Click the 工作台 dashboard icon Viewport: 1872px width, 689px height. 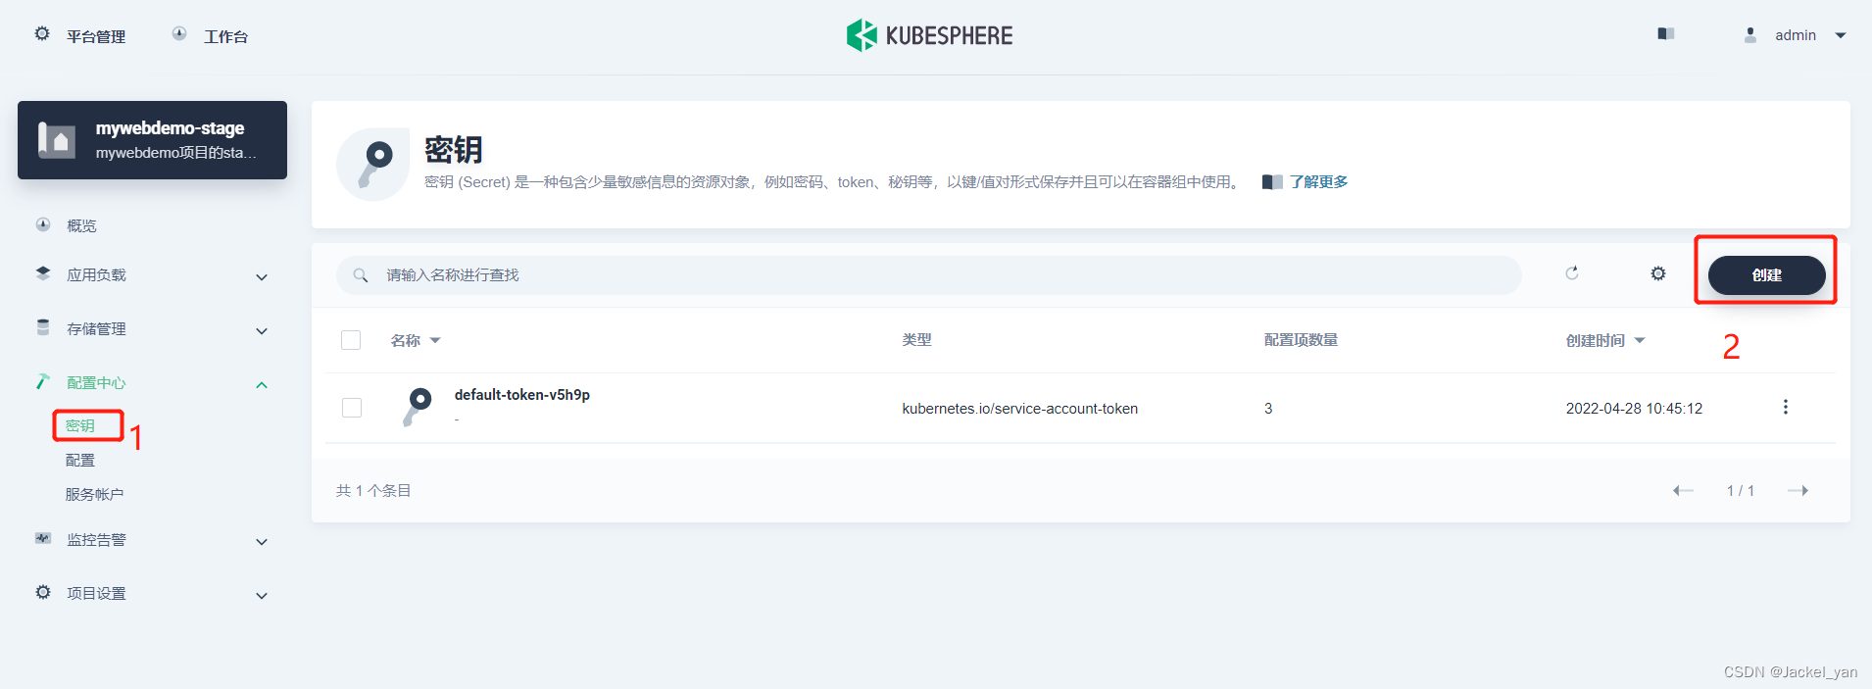point(179,33)
